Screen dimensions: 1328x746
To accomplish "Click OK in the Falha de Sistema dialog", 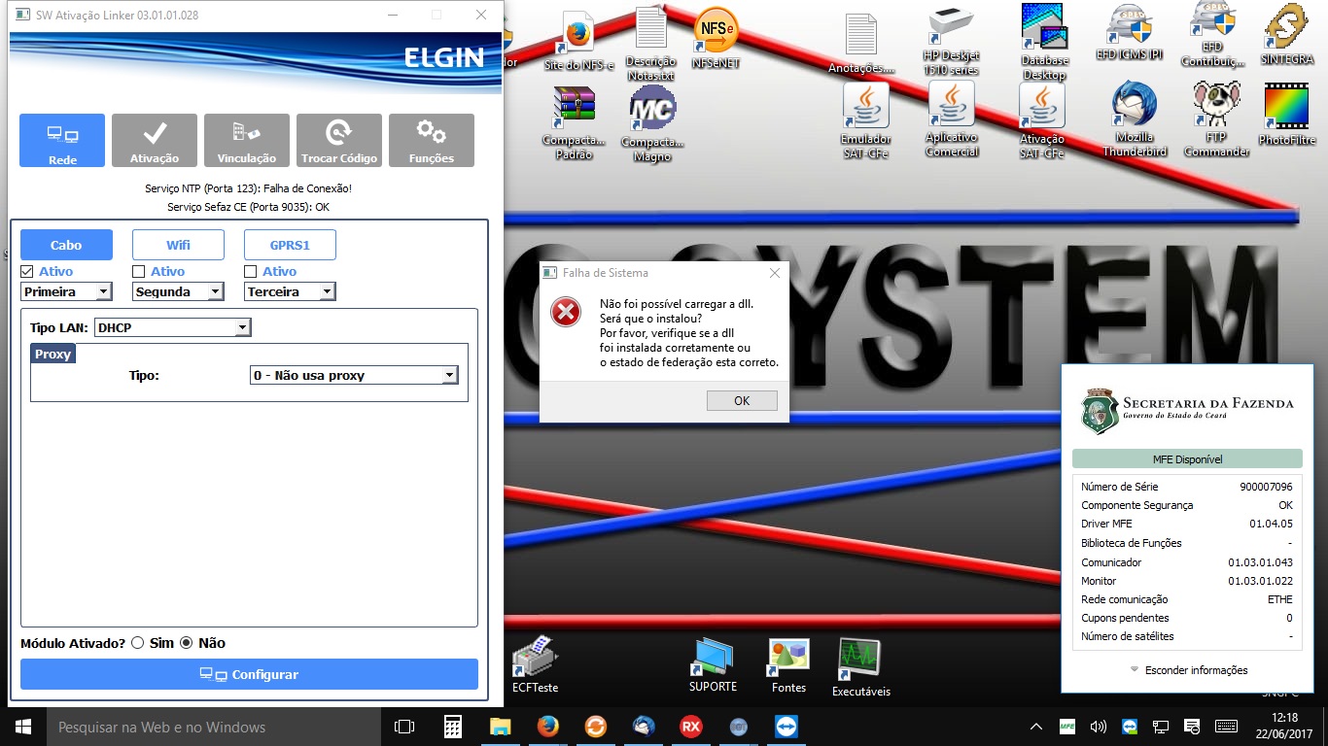I will click(742, 401).
